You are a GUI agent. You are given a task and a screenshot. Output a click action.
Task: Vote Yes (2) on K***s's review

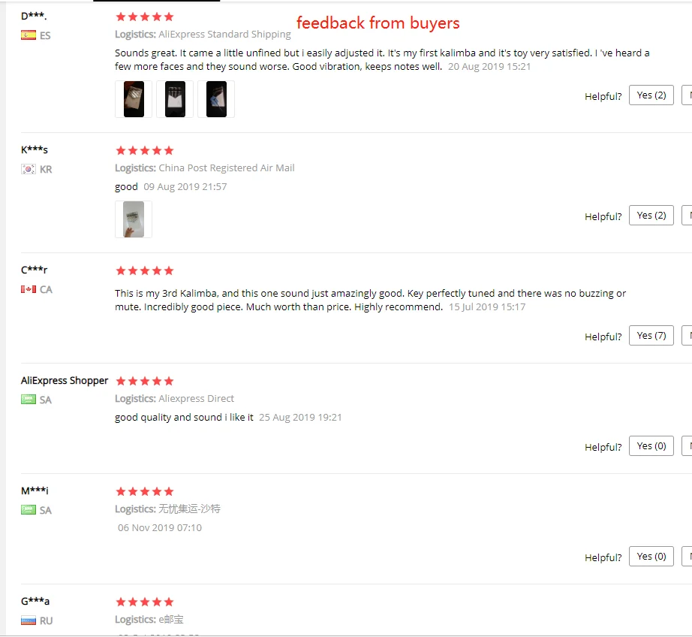pos(651,215)
